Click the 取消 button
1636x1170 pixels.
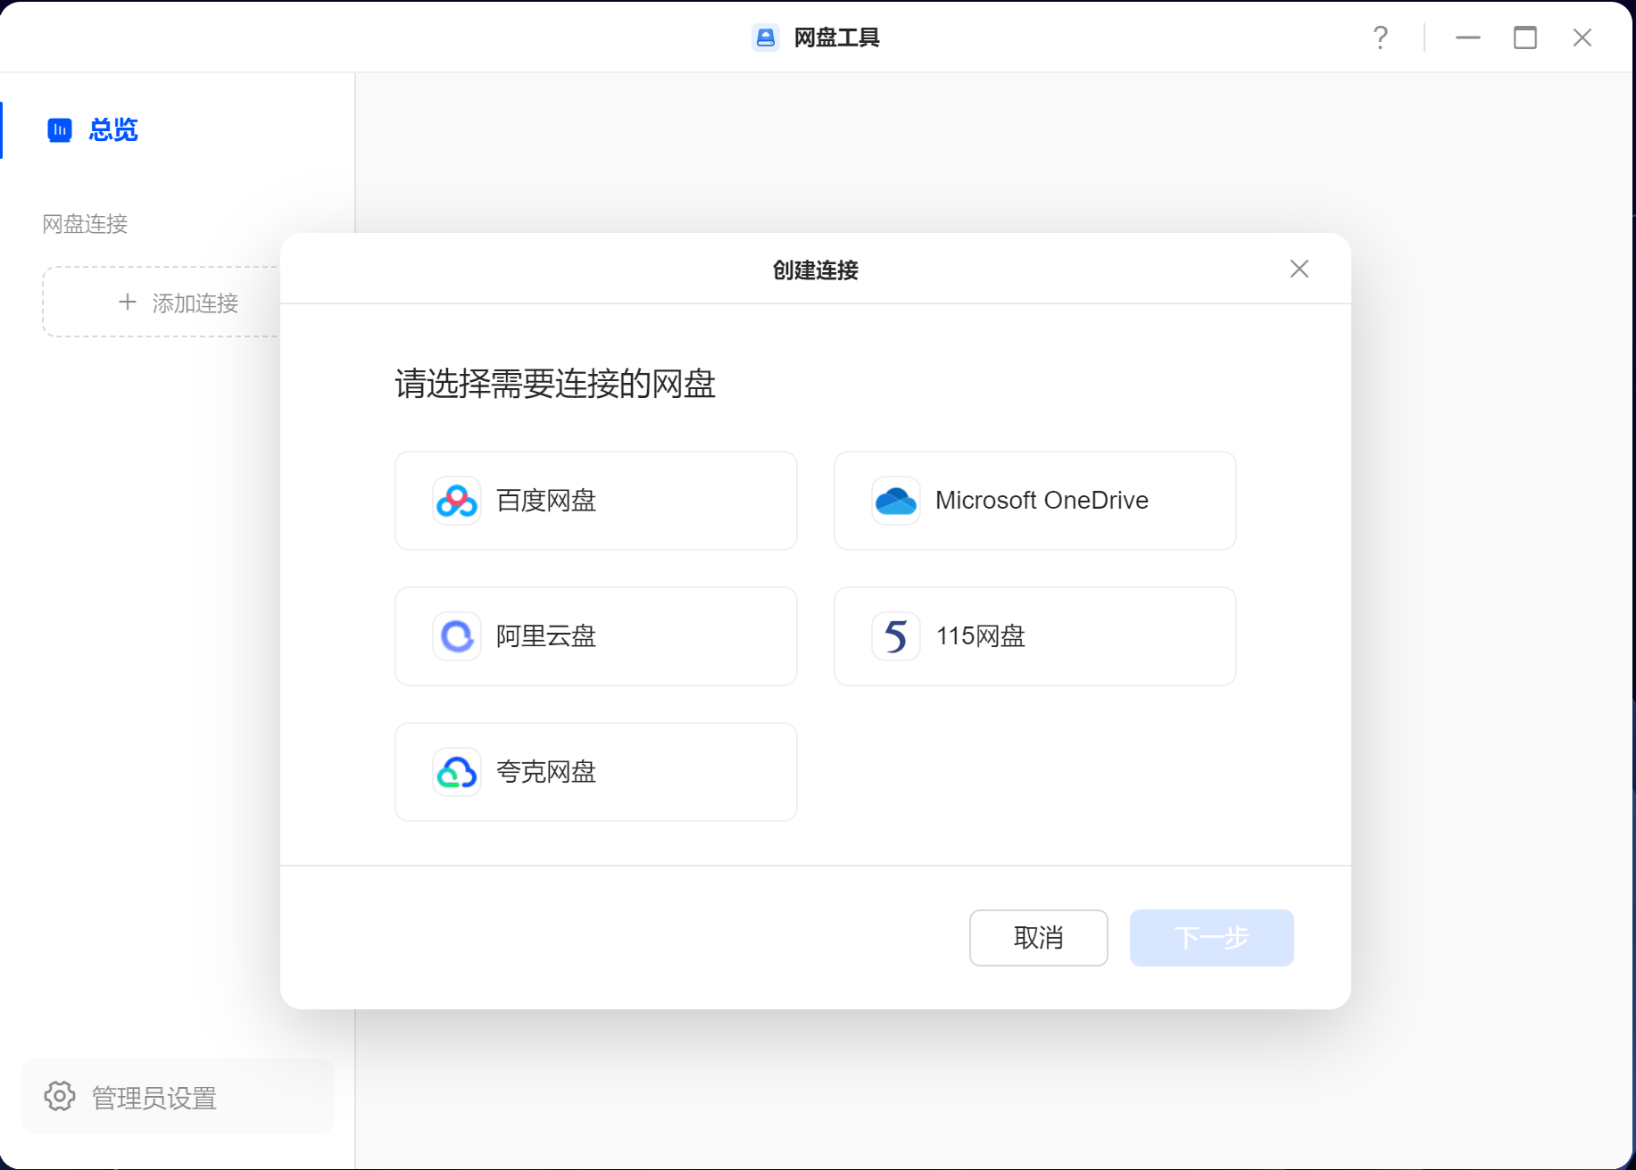(1039, 938)
